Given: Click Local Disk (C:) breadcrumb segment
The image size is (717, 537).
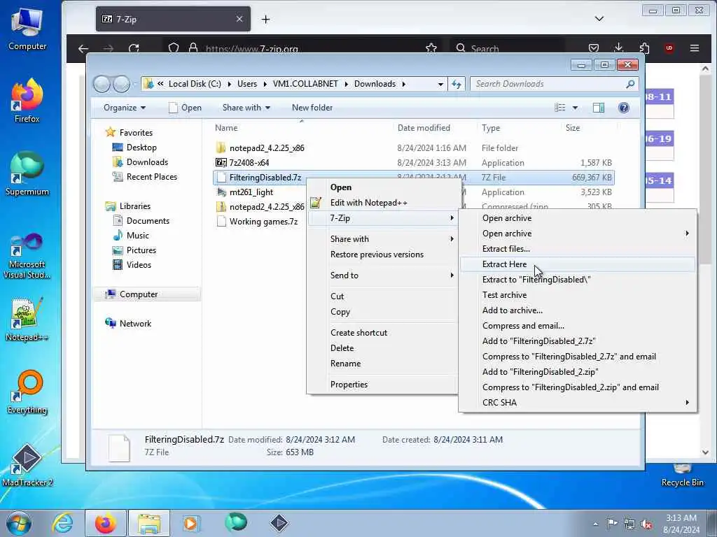Looking at the screenshot, I should pos(195,84).
